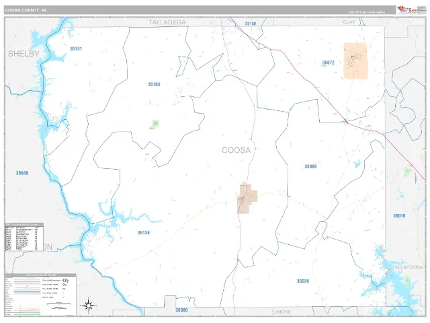Click ZIP code label 35136

point(144,233)
